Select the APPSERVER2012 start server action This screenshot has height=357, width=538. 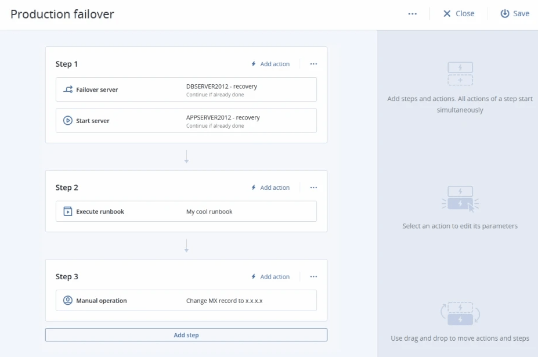[186, 121]
